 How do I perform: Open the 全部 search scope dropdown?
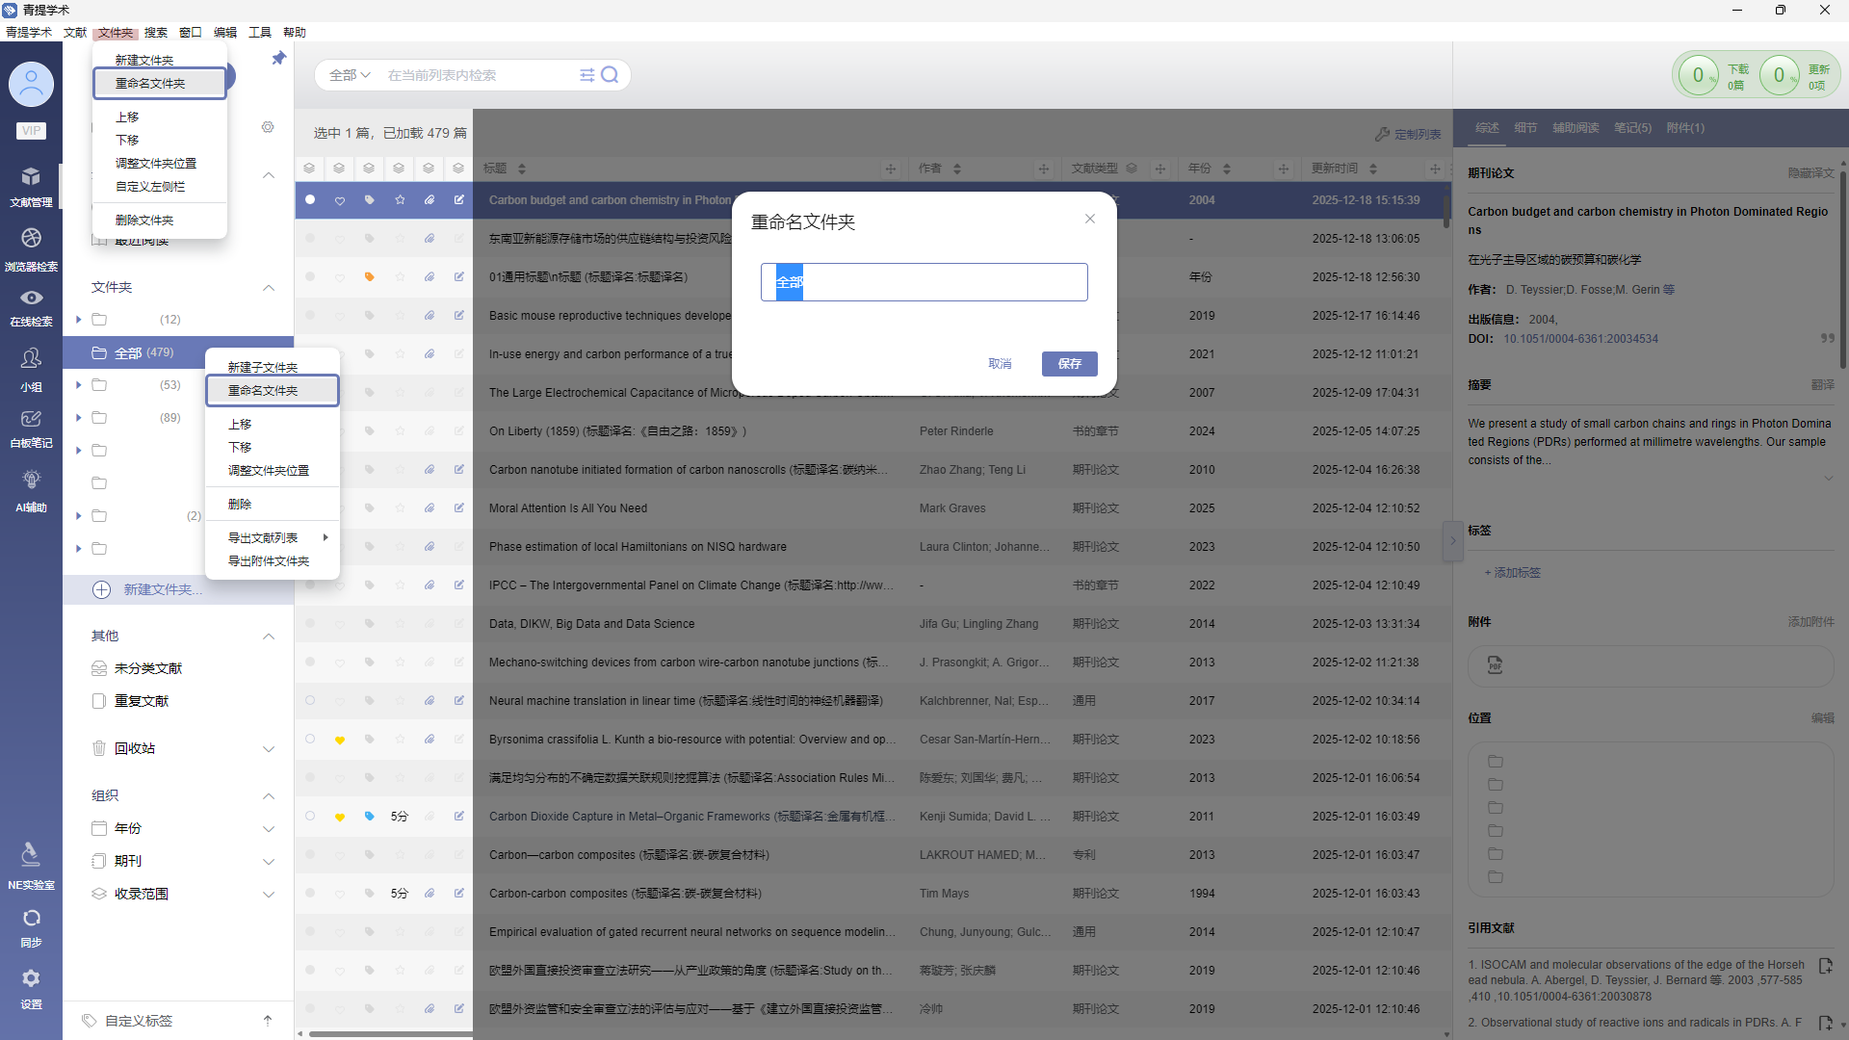click(349, 75)
